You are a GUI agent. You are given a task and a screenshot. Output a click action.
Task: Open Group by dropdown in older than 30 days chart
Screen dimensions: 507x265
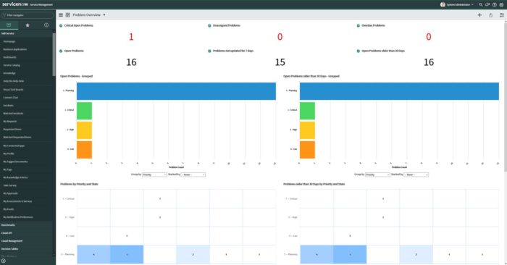point(377,174)
